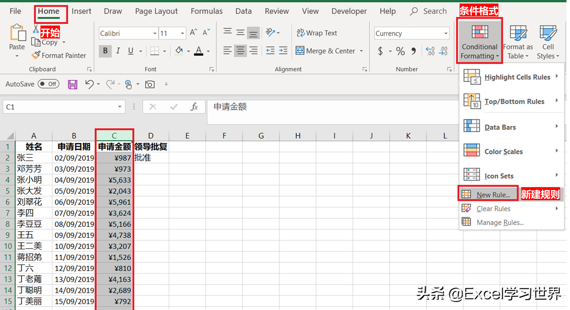The height and width of the screenshot is (310, 570).
Task: Open the text orientation tool
Action: pos(270,32)
